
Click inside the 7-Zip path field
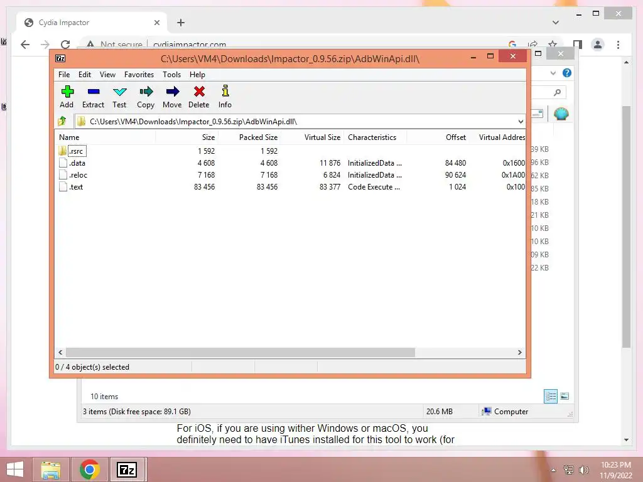[x=300, y=122]
